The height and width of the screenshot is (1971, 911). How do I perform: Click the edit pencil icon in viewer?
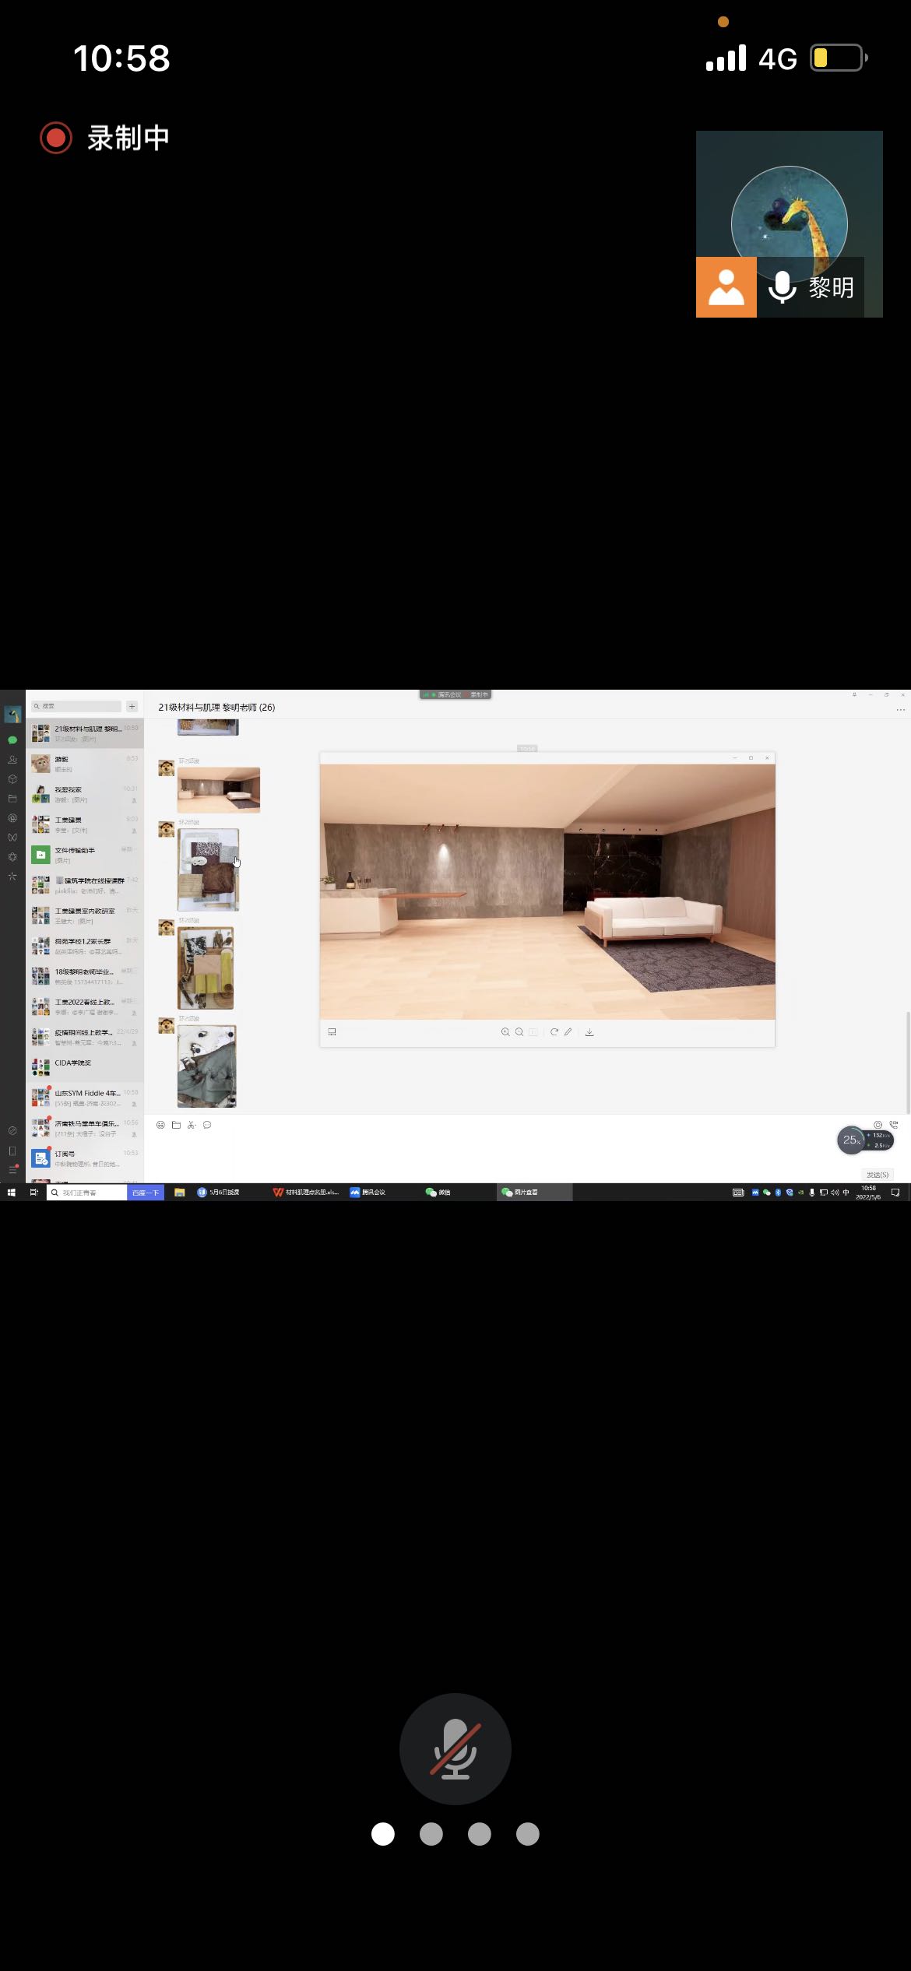click(x=568, y=1032)
